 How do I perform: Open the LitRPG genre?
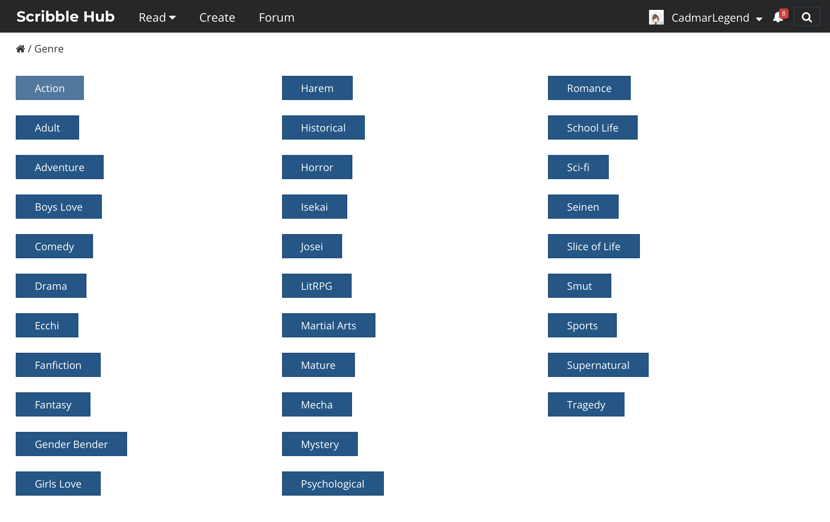316,286
